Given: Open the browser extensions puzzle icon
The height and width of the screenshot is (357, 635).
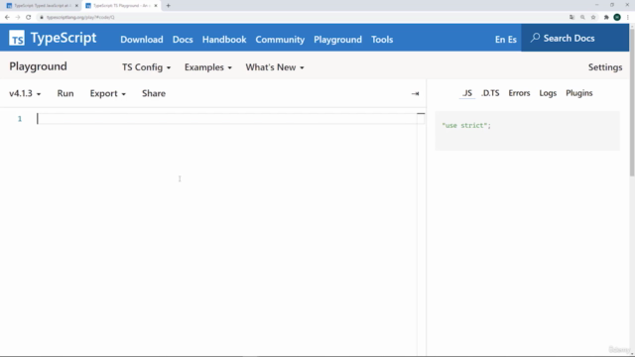Looking at the screenshot, I should (606, 17).
